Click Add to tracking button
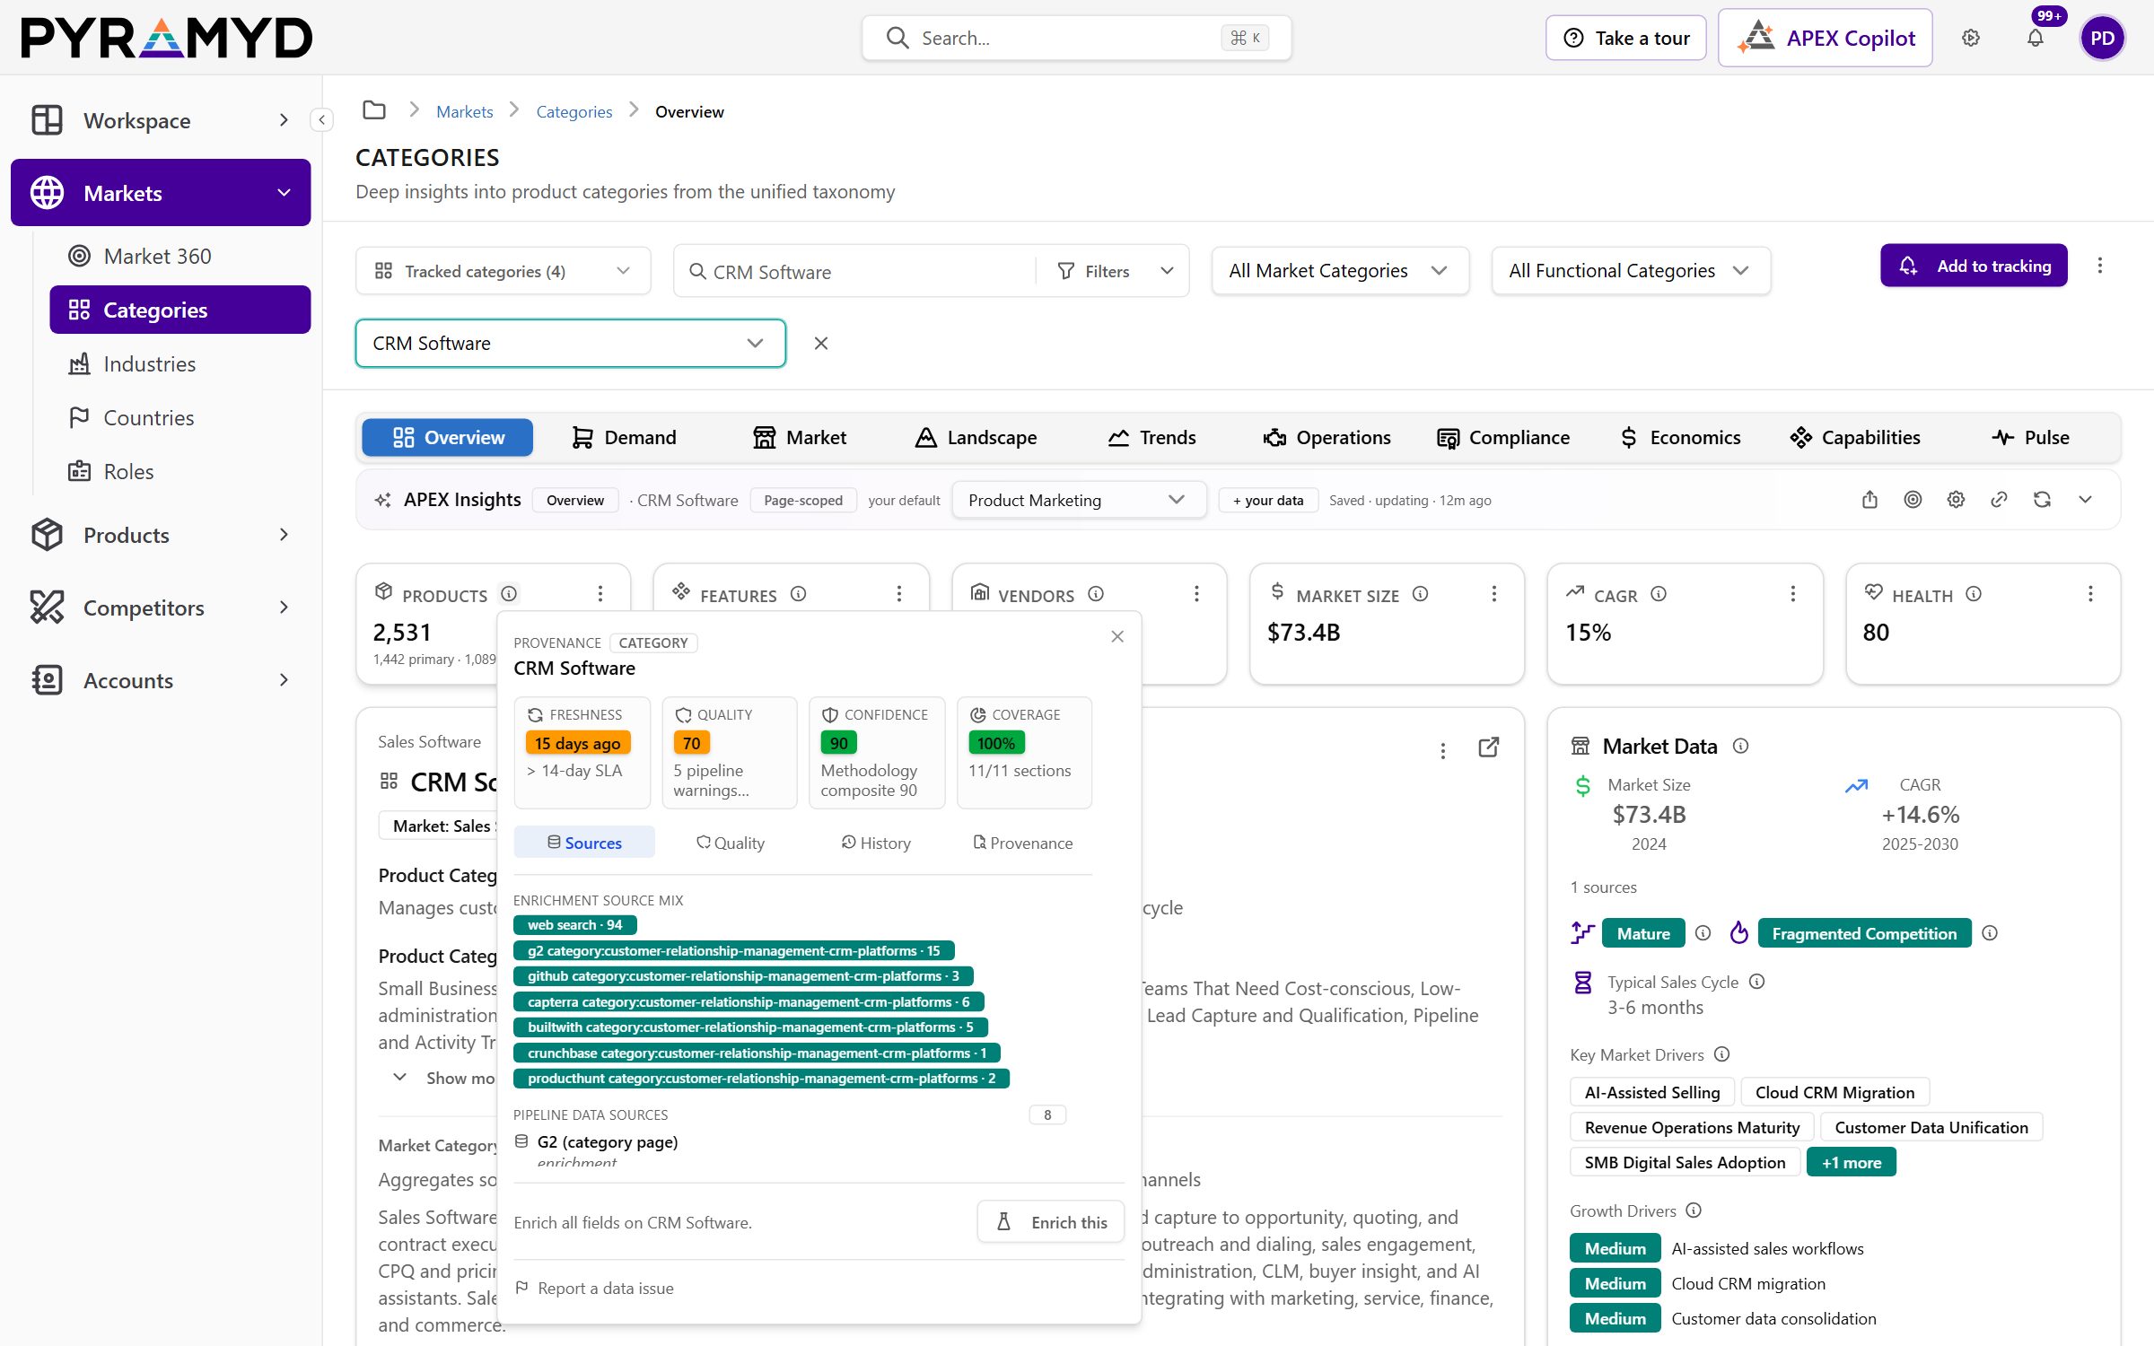2154x1346 pixels. pos(1974,266)
